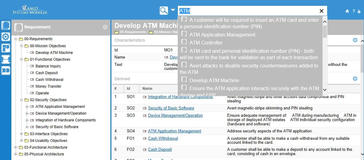
Task: Choose 'A customer will be required' suggestion
Action: click(x=250, y=23)
